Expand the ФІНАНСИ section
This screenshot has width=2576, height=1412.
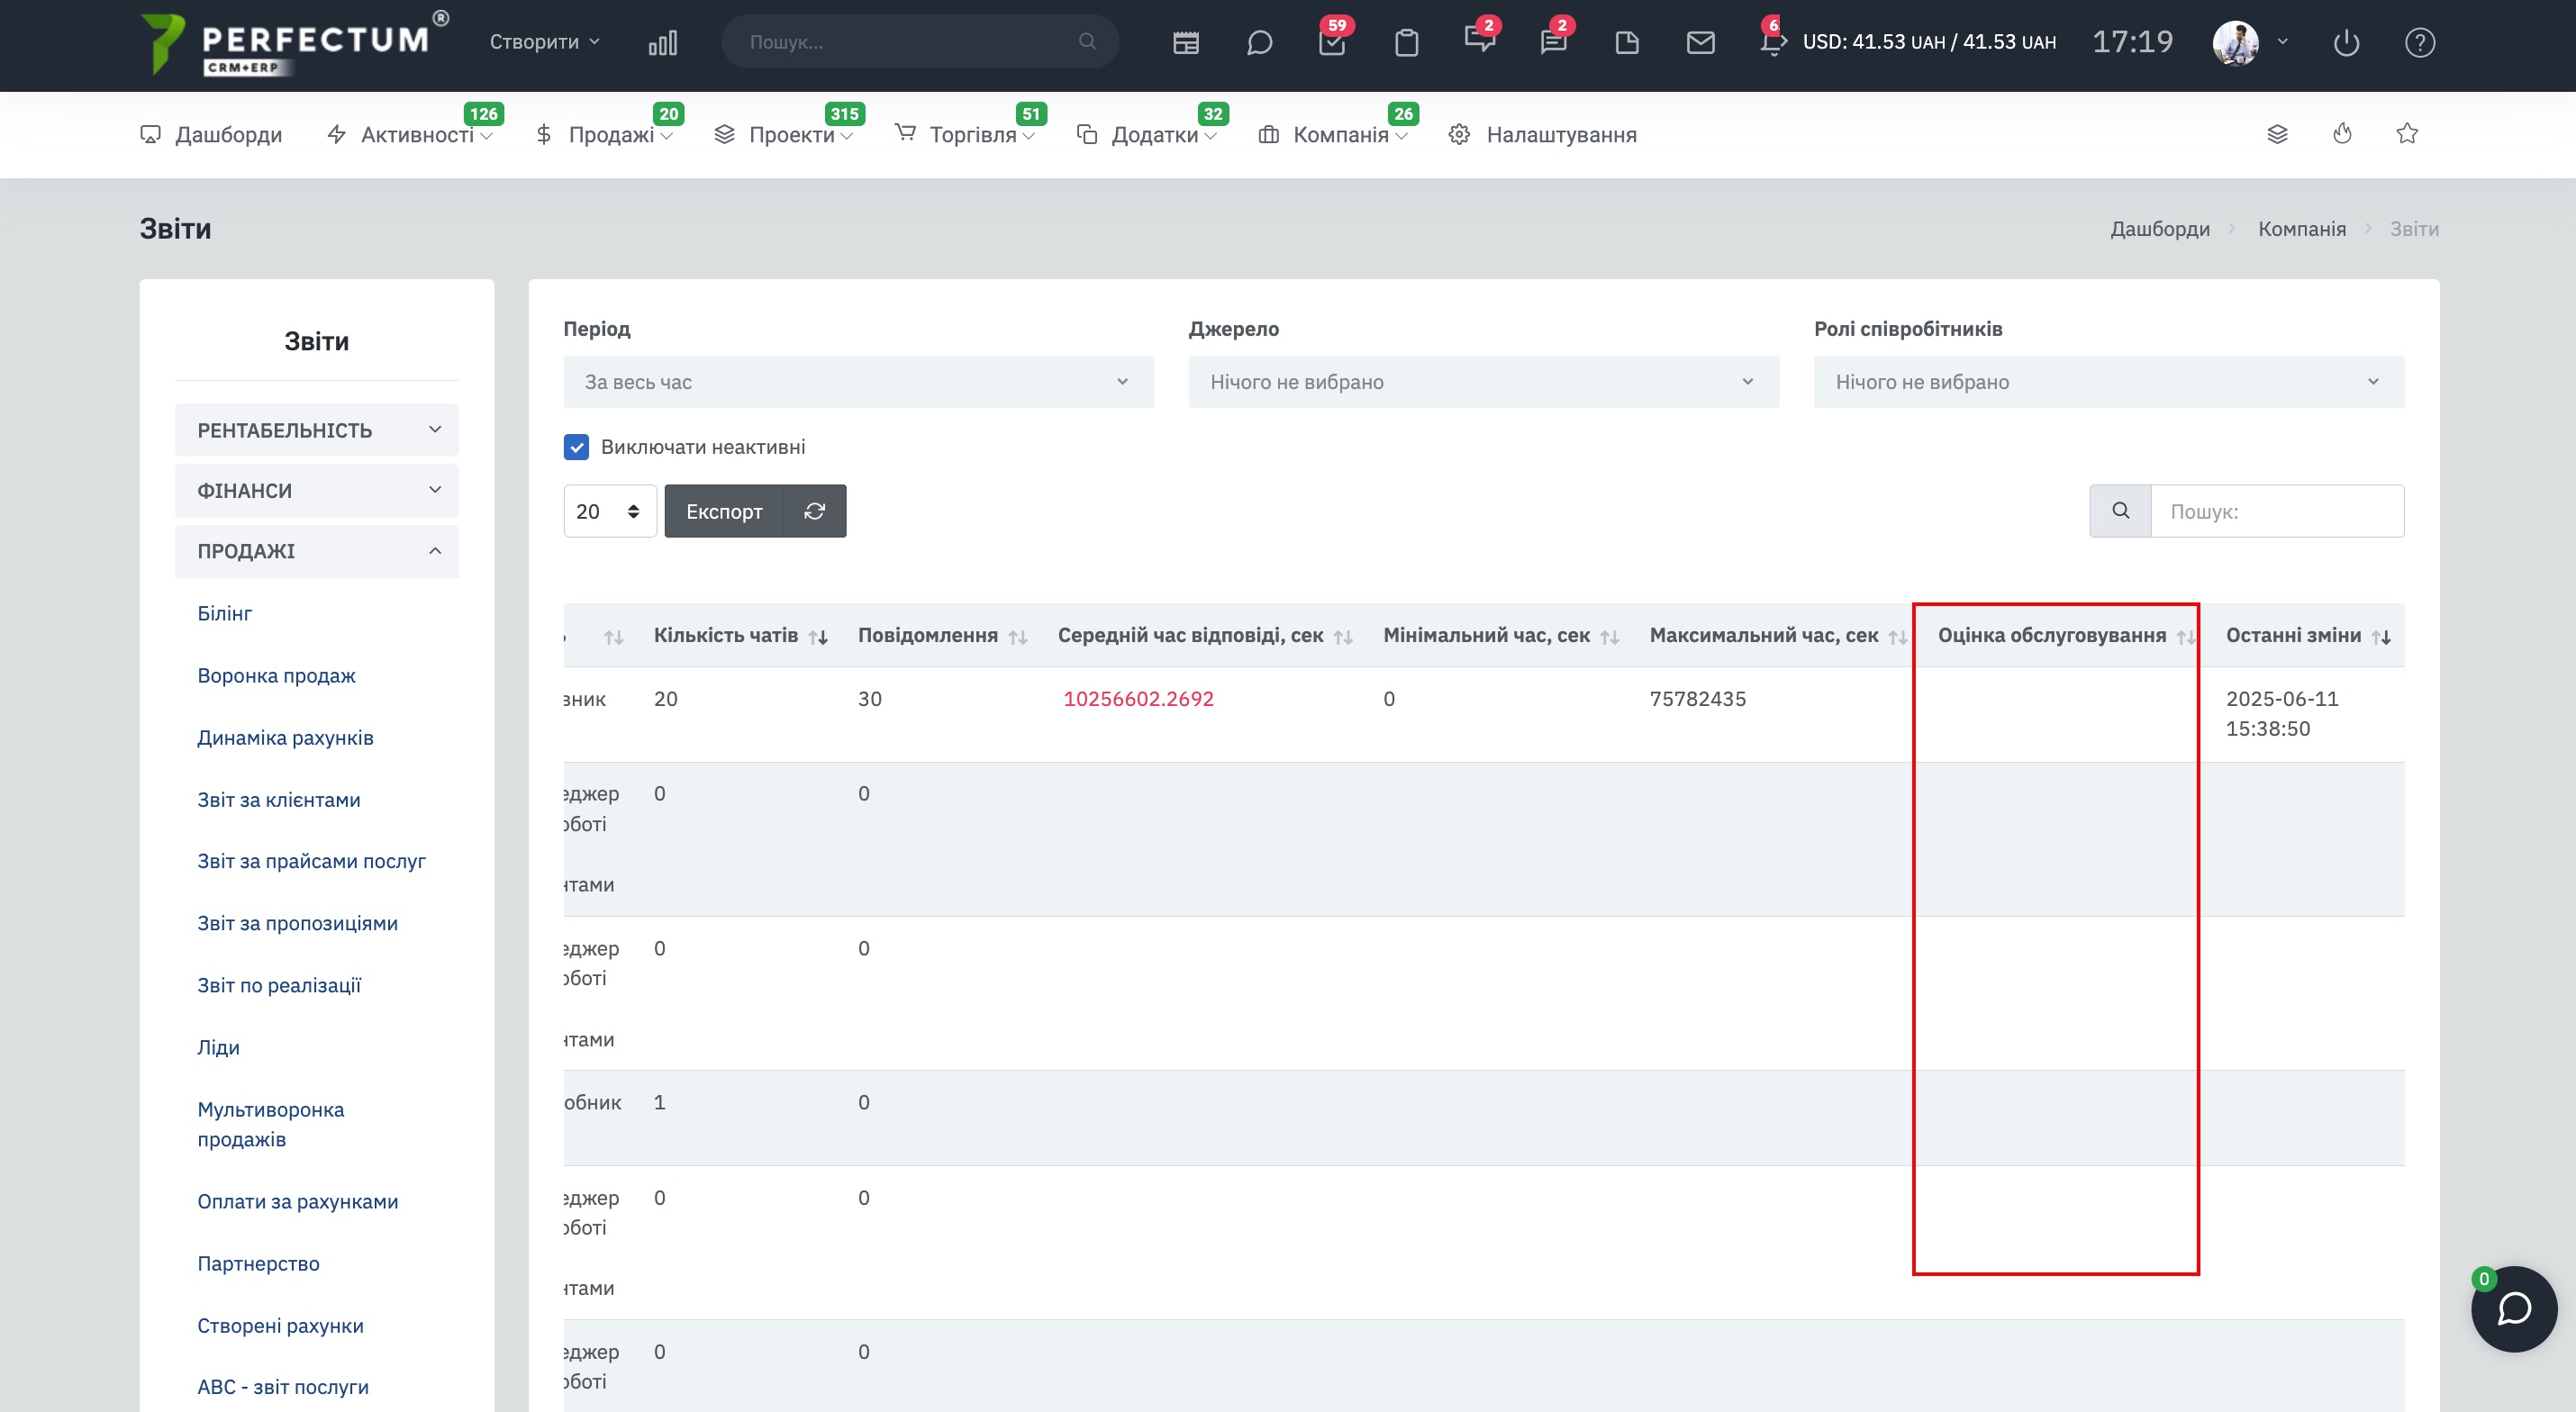coord(316,491)
